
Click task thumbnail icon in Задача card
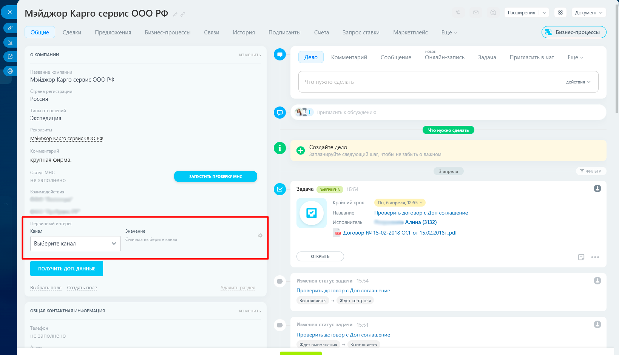(x=312, y=213)
